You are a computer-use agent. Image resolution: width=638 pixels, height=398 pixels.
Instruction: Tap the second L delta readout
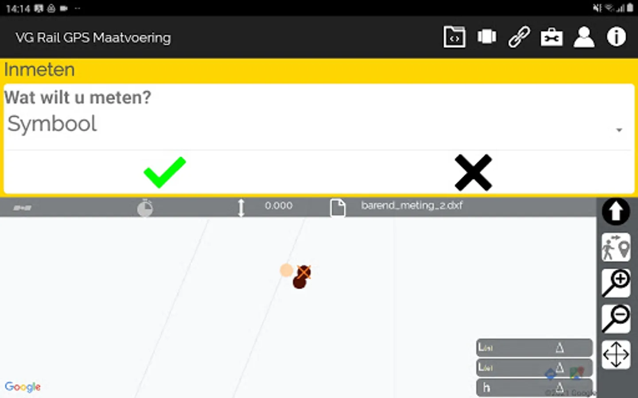click(x=534, y=367)
